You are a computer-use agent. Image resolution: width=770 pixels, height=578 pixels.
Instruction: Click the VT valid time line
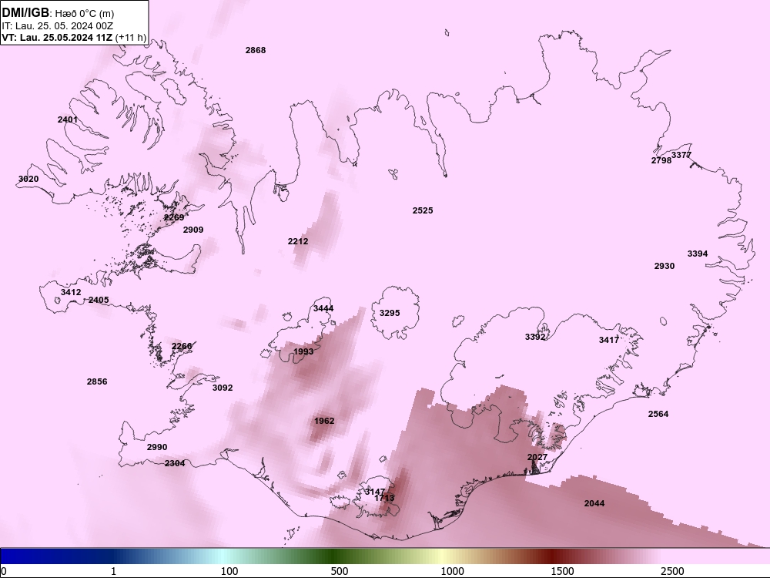click(74, 38)
